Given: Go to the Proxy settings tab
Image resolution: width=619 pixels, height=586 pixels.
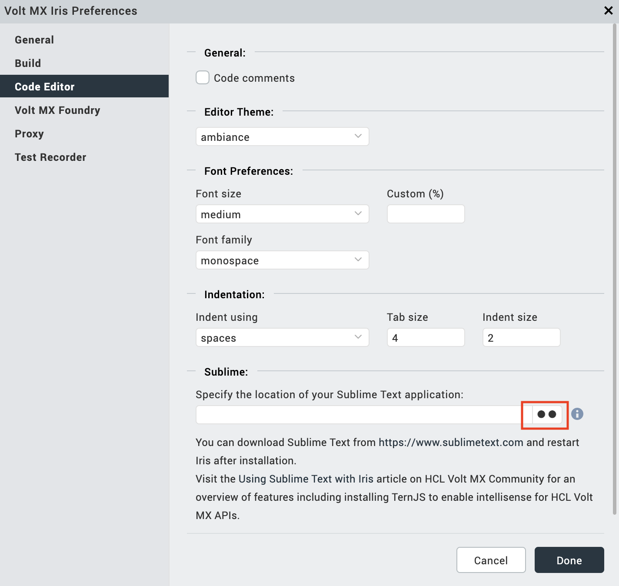Looking at the screenshot, I should (x=29, y=134).
